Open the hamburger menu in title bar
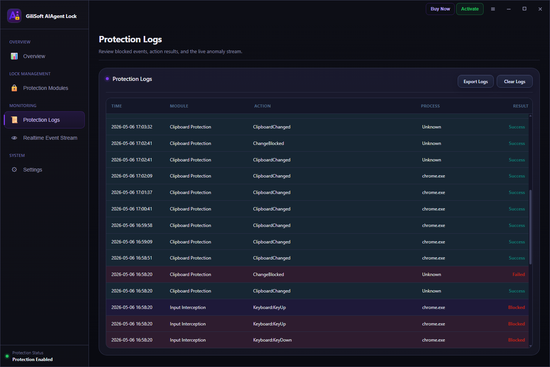This screenshot has width=550, height=367. [493, 9]
